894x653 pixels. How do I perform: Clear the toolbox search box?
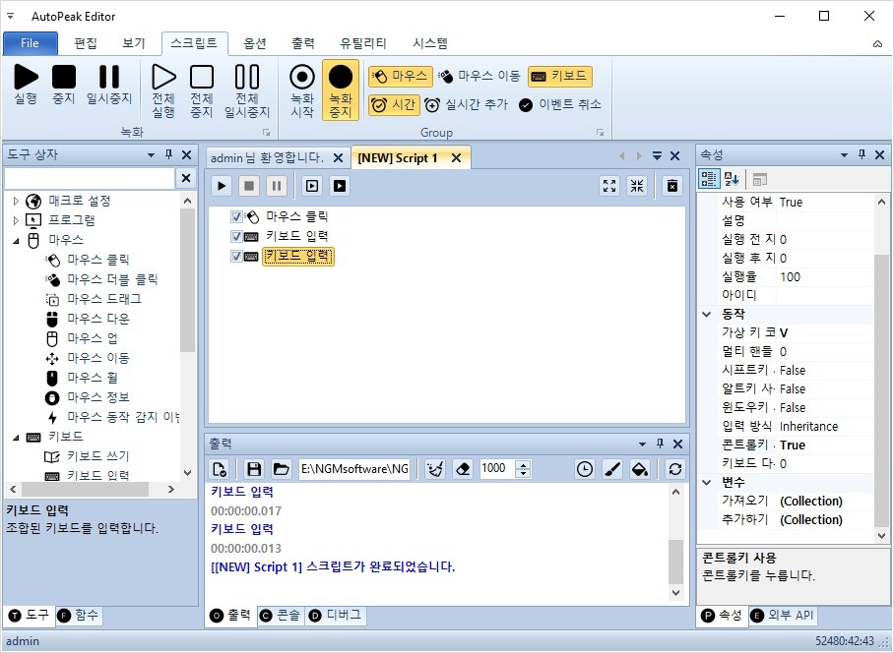[x=186, y=178]
